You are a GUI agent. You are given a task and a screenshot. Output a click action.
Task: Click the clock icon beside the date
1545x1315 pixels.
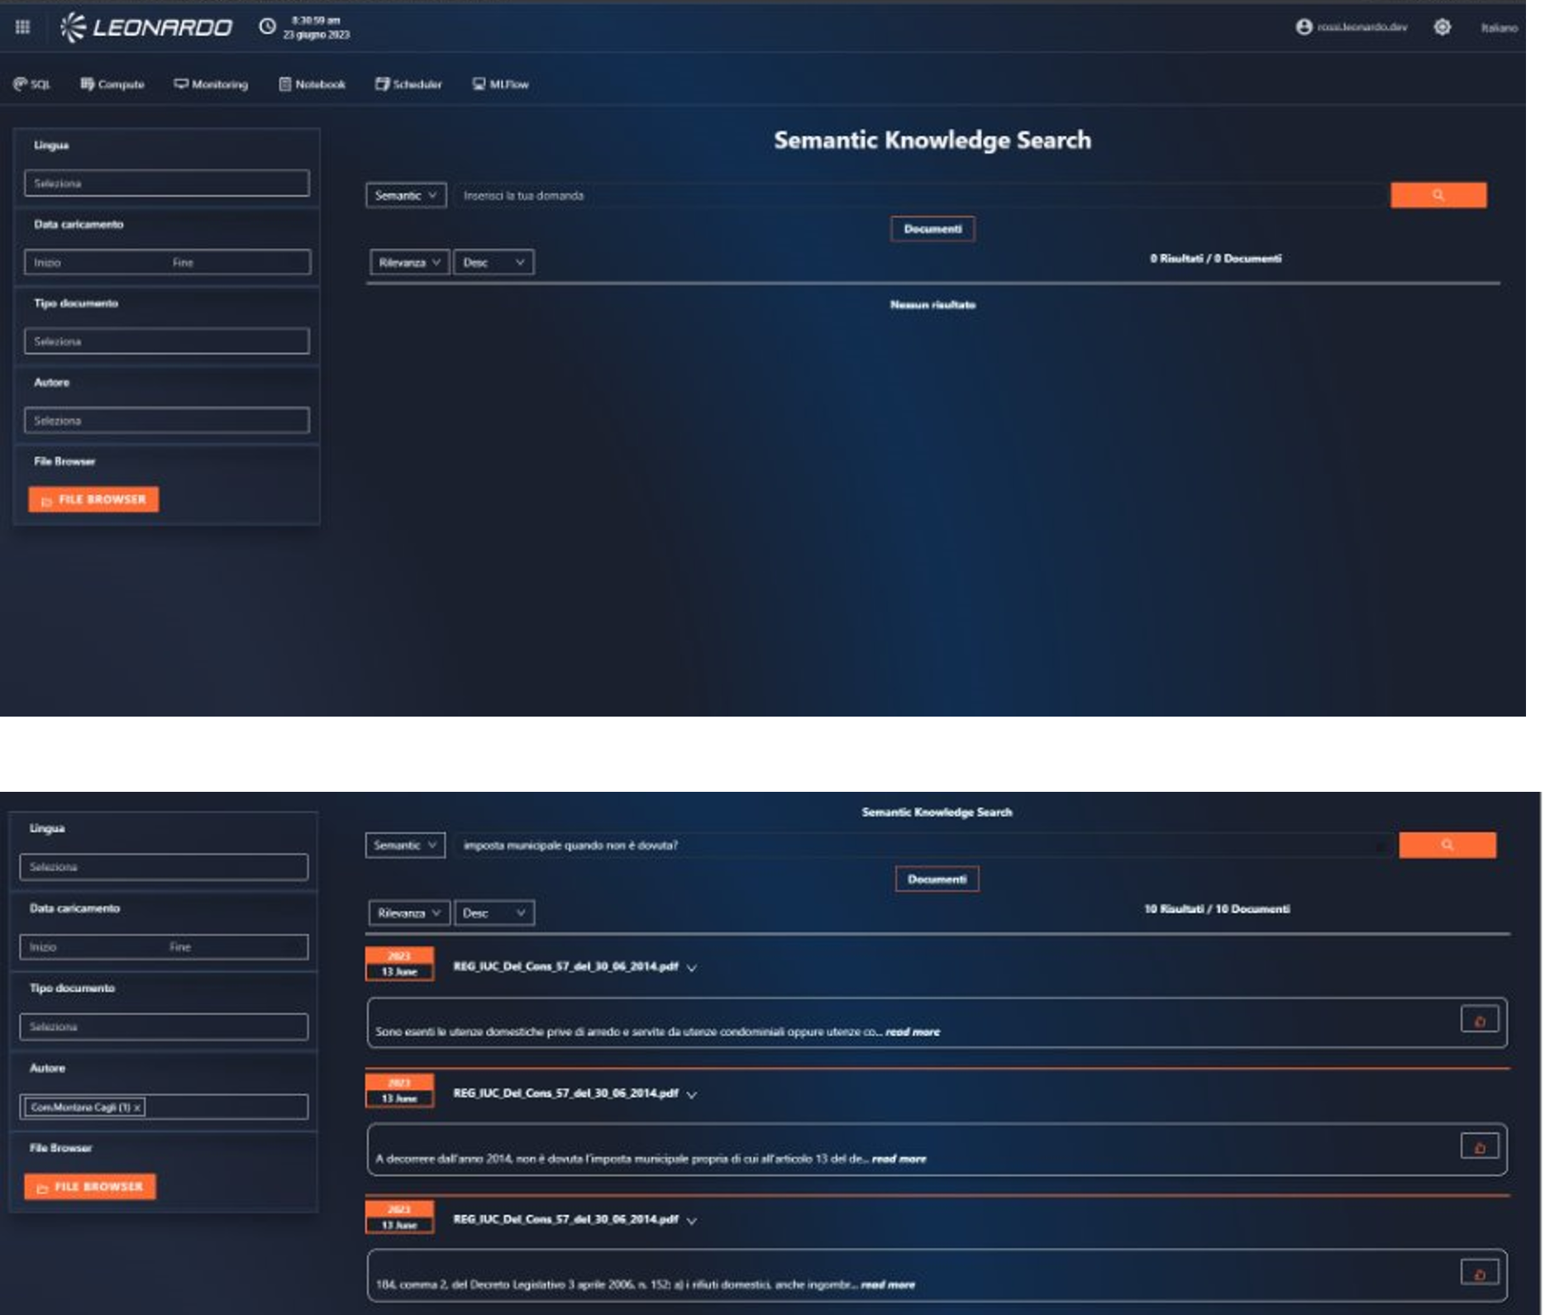coord(267,26)
